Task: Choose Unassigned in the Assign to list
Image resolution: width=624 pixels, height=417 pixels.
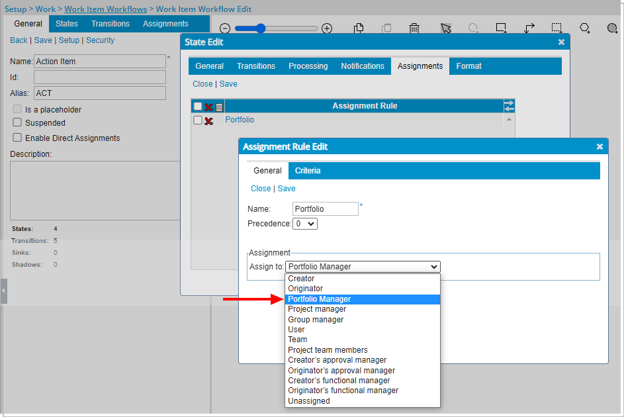Action: [x=308, y=401]
